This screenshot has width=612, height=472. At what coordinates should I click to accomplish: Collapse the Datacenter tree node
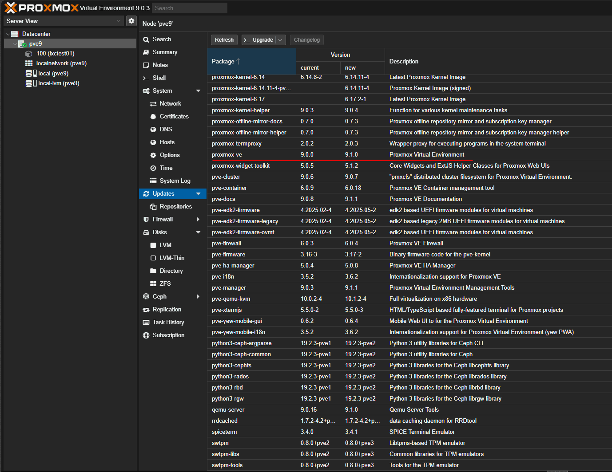8,33
